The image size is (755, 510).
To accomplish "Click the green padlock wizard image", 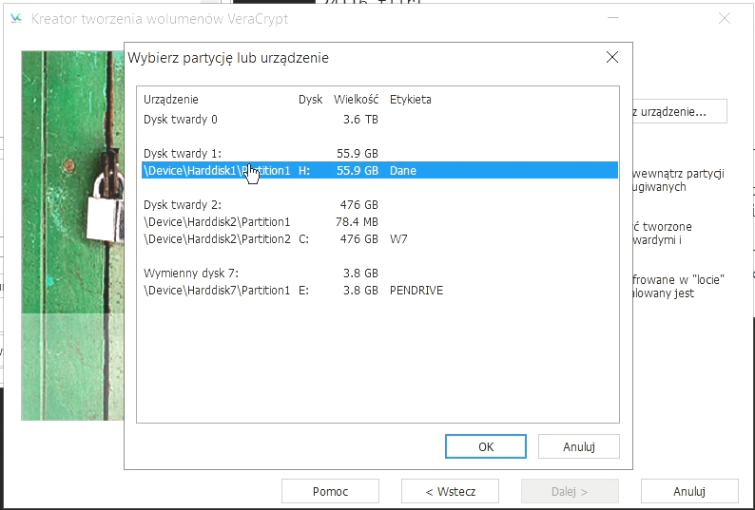I will (x=72, y=236).
